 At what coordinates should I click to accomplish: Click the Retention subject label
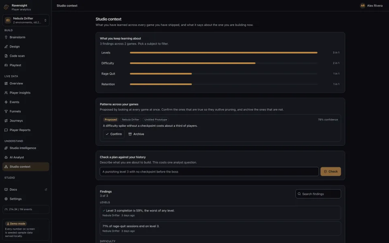point(108,84)
